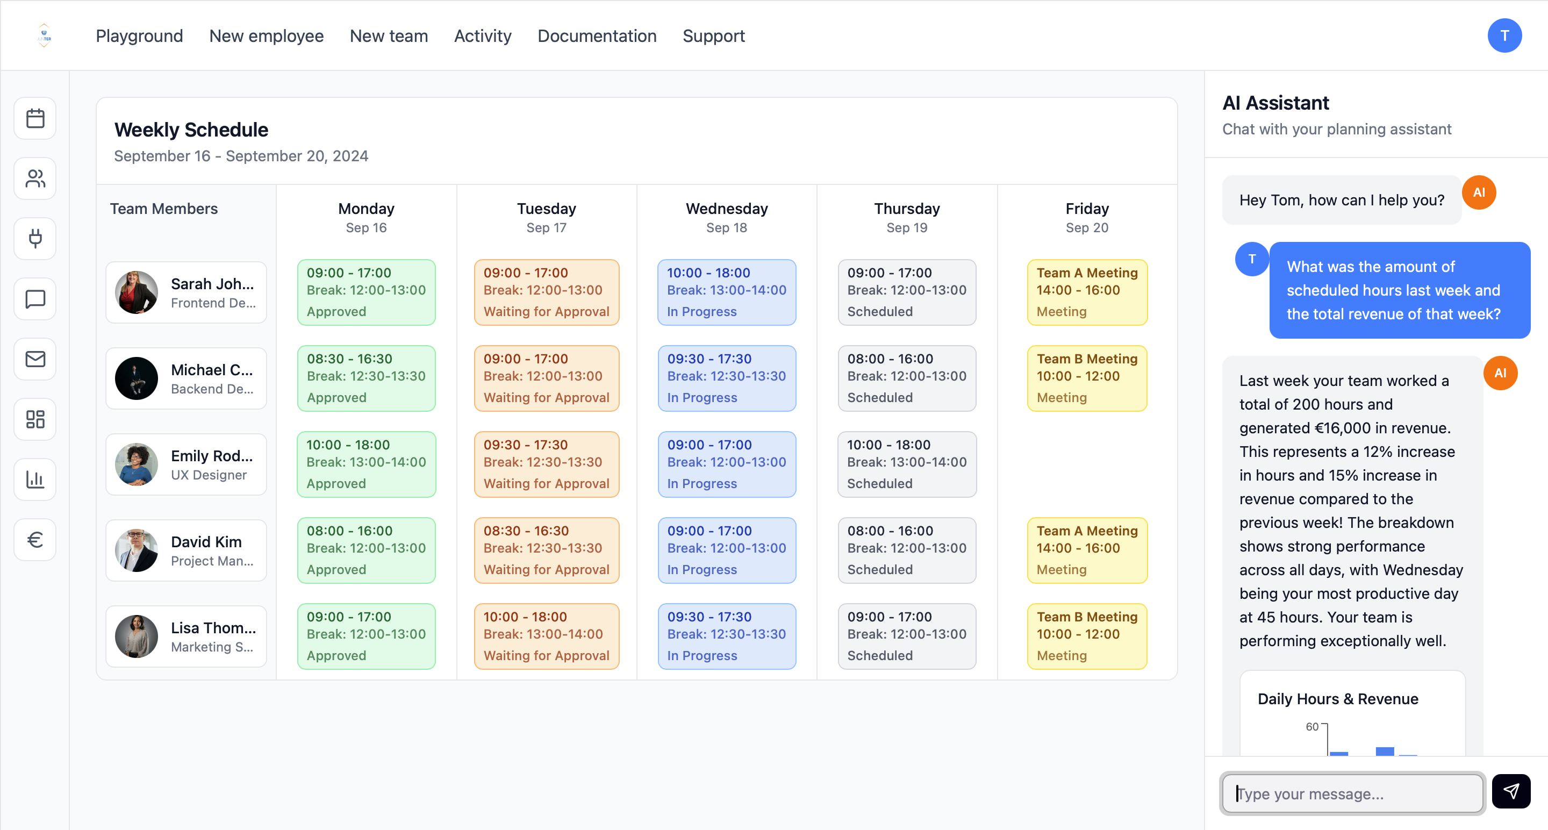Open the mail inbox via the envelope icon
The width and height of the screenshot is (1548, 830).
point(34,358)
